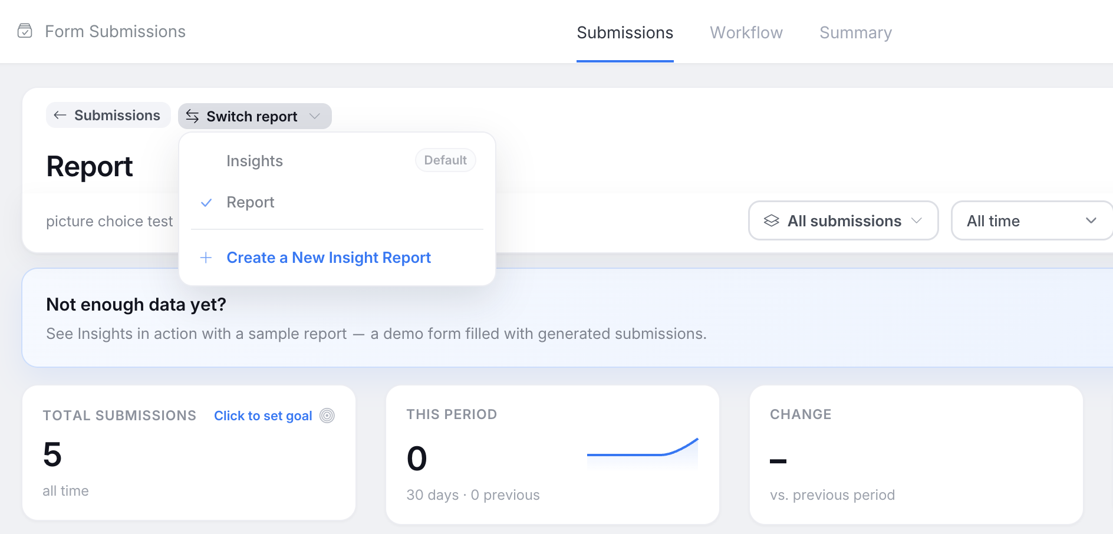This screenshot has width=1113, height=534.
Task: Click the all time caption under 5
Action: point(65,491)
